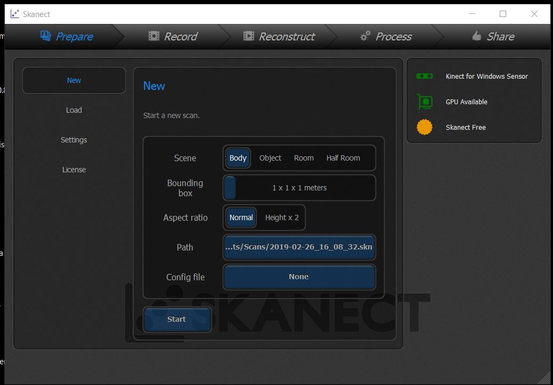
Task: Click the Bounding box slider handle
Action: click(230, 188)
